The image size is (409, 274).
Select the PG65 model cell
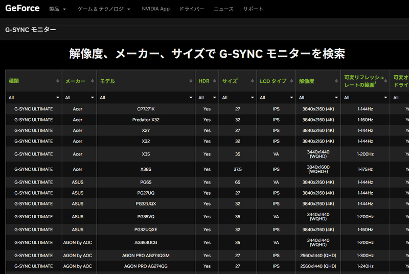coord(146,182)
